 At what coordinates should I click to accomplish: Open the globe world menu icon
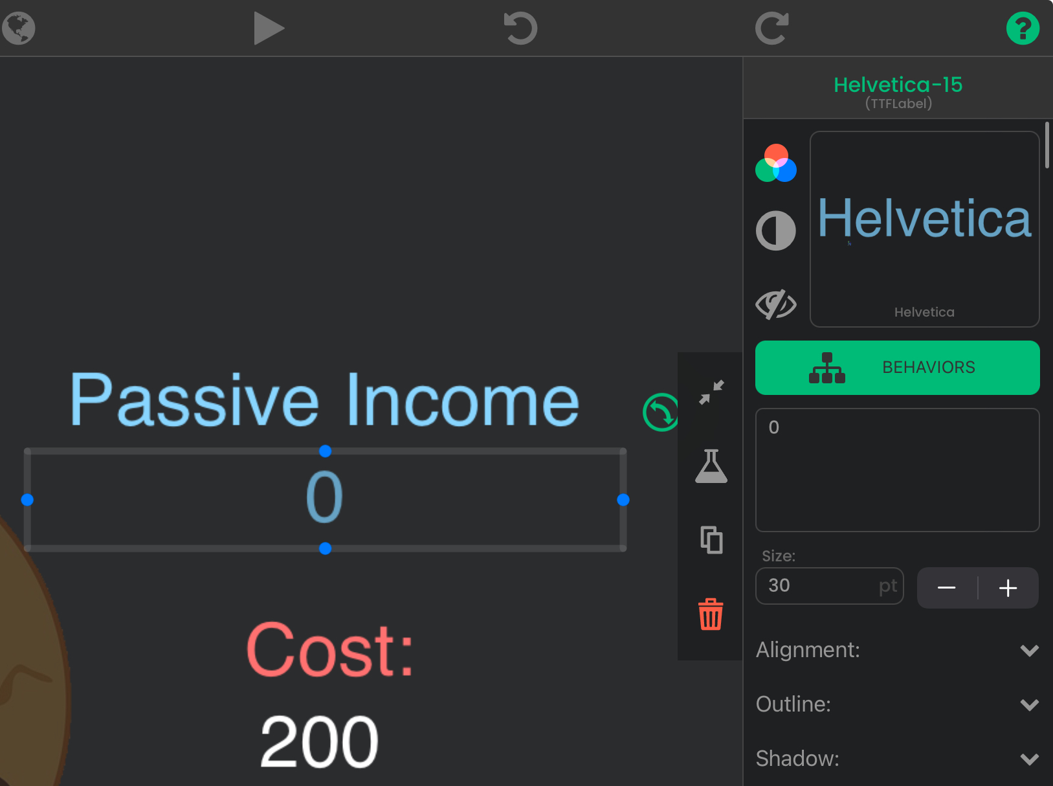coord(18,28)
